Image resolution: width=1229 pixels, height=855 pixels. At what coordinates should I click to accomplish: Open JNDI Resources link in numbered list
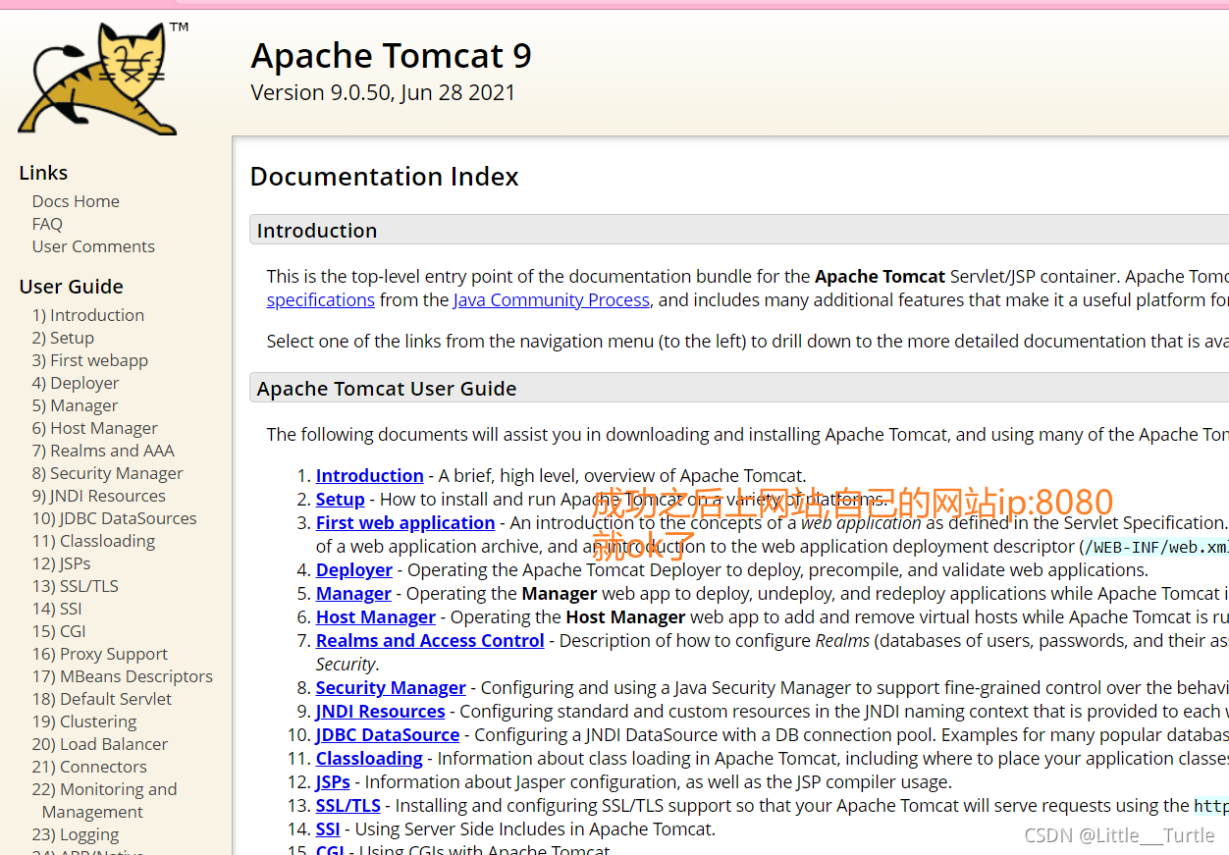(381, 711)
